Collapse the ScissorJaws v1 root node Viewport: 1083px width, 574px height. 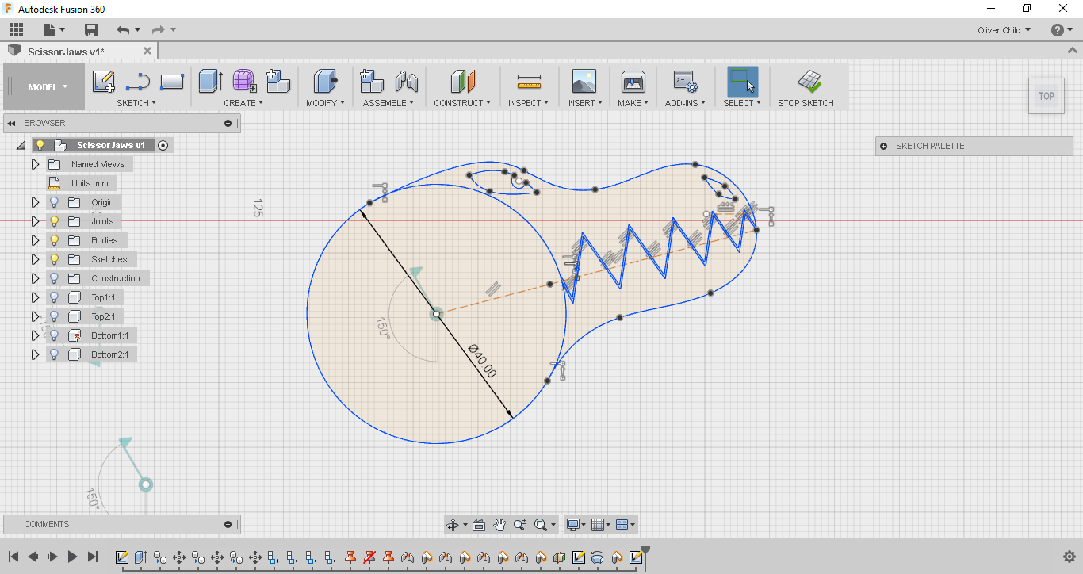[21, 146]
